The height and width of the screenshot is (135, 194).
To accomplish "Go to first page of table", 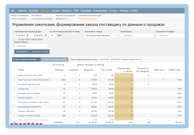I will 18,122.
